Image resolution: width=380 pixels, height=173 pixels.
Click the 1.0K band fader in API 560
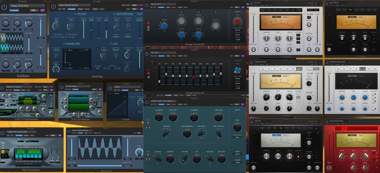click(193, 77)
